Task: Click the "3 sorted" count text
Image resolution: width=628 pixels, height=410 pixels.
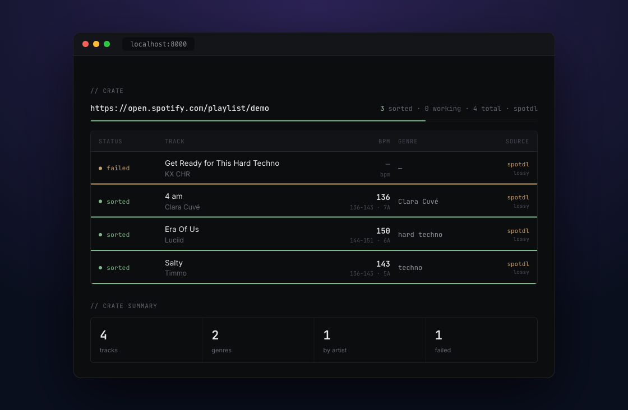Action: tap(396, 109)
